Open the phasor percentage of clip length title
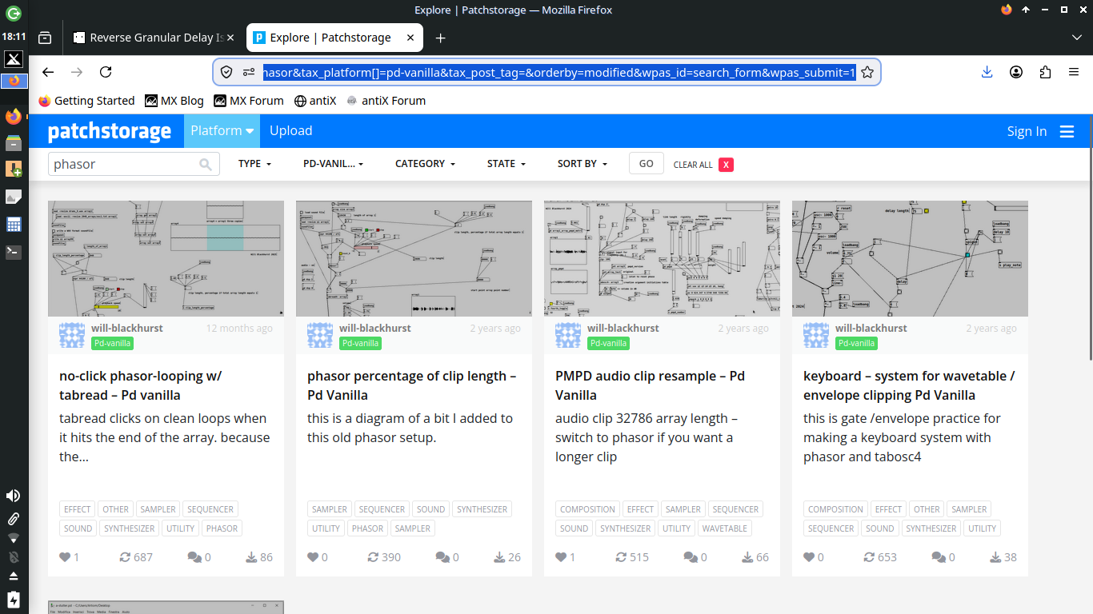 (411, 385)
